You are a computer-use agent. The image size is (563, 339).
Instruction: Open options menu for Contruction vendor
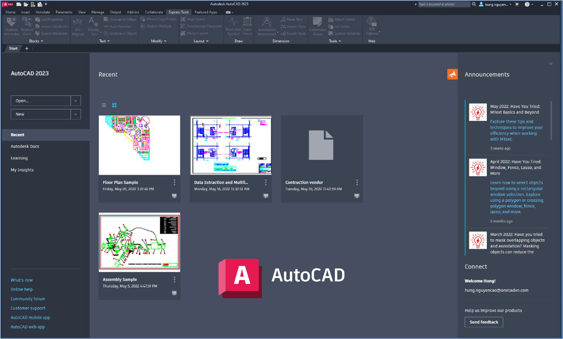357,182
